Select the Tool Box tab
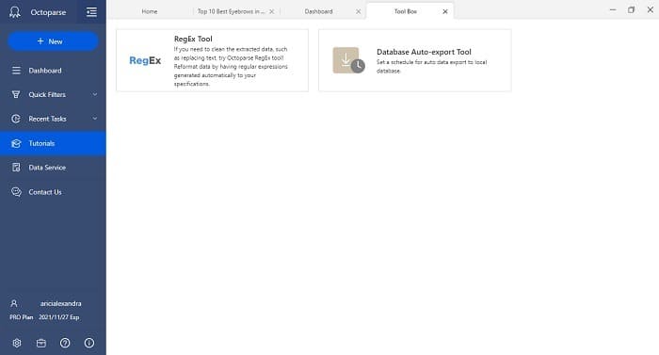Image resolution: width=659 pixels, height=355 pixels. (x=406, y=11)
